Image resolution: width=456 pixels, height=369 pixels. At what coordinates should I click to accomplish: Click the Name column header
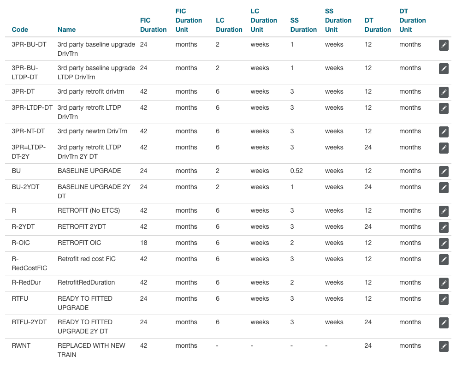point(66,30)
